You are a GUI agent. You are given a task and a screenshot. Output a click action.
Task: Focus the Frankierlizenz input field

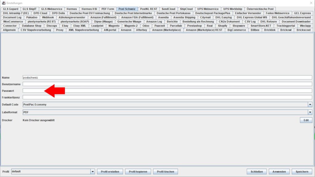pyautogui.click(x=167, y=97)
